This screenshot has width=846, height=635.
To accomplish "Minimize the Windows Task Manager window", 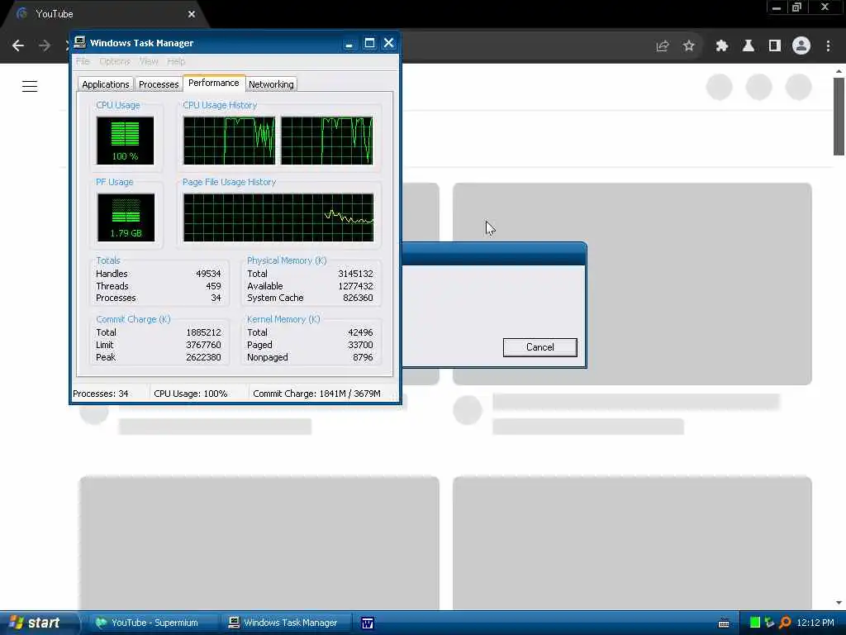I will click(x=349, y=43).
